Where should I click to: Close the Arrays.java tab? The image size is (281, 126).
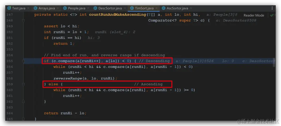(58, 8)
